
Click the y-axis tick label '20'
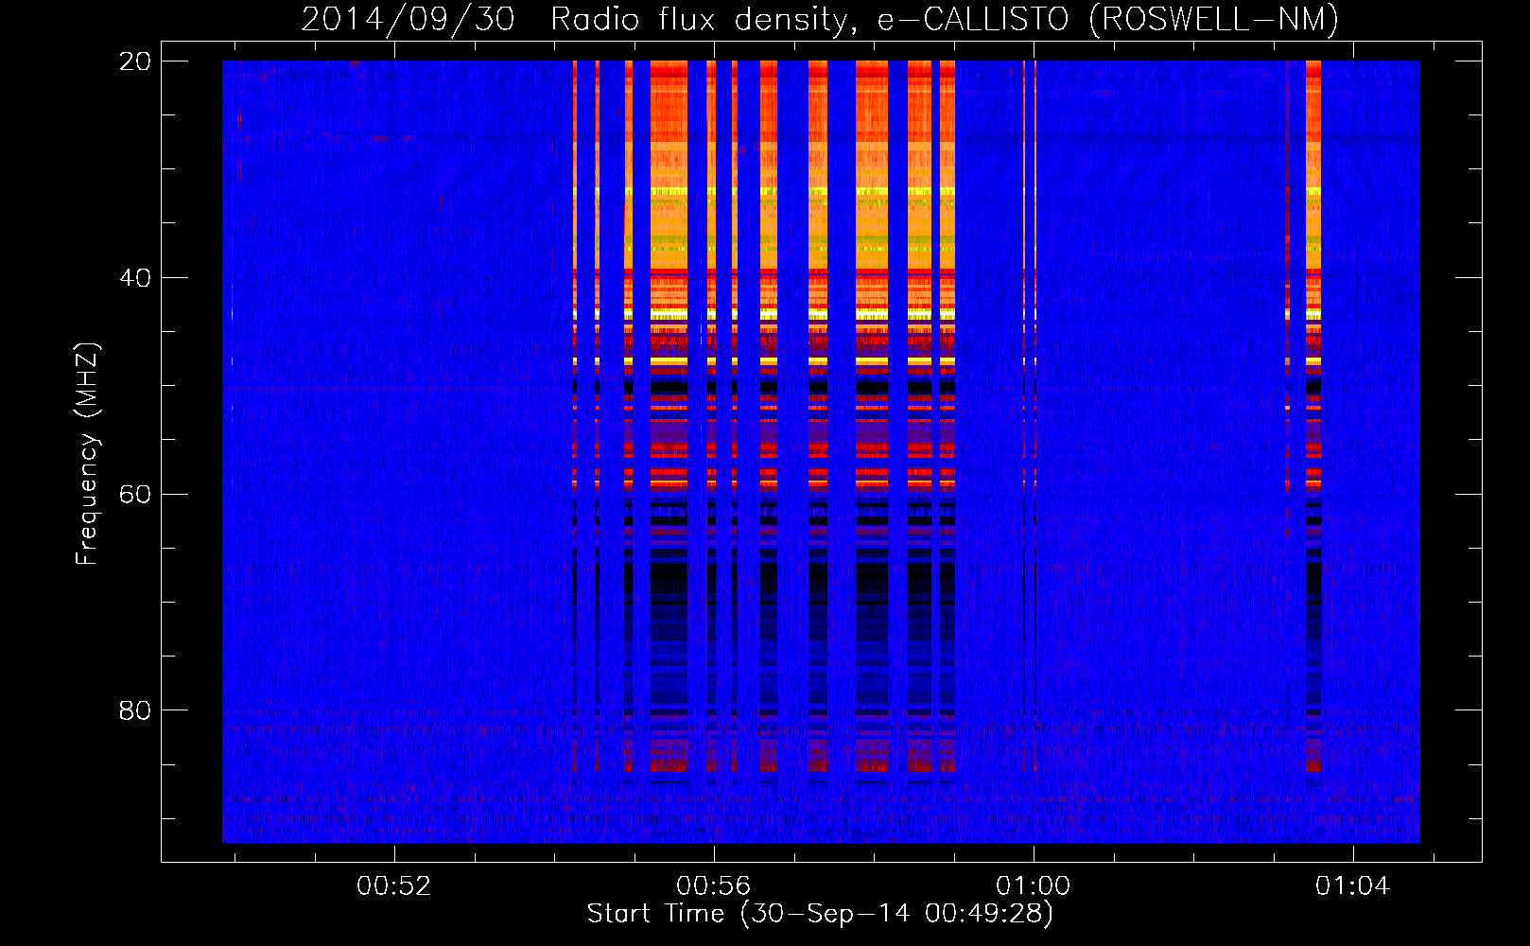pos(135,61)
